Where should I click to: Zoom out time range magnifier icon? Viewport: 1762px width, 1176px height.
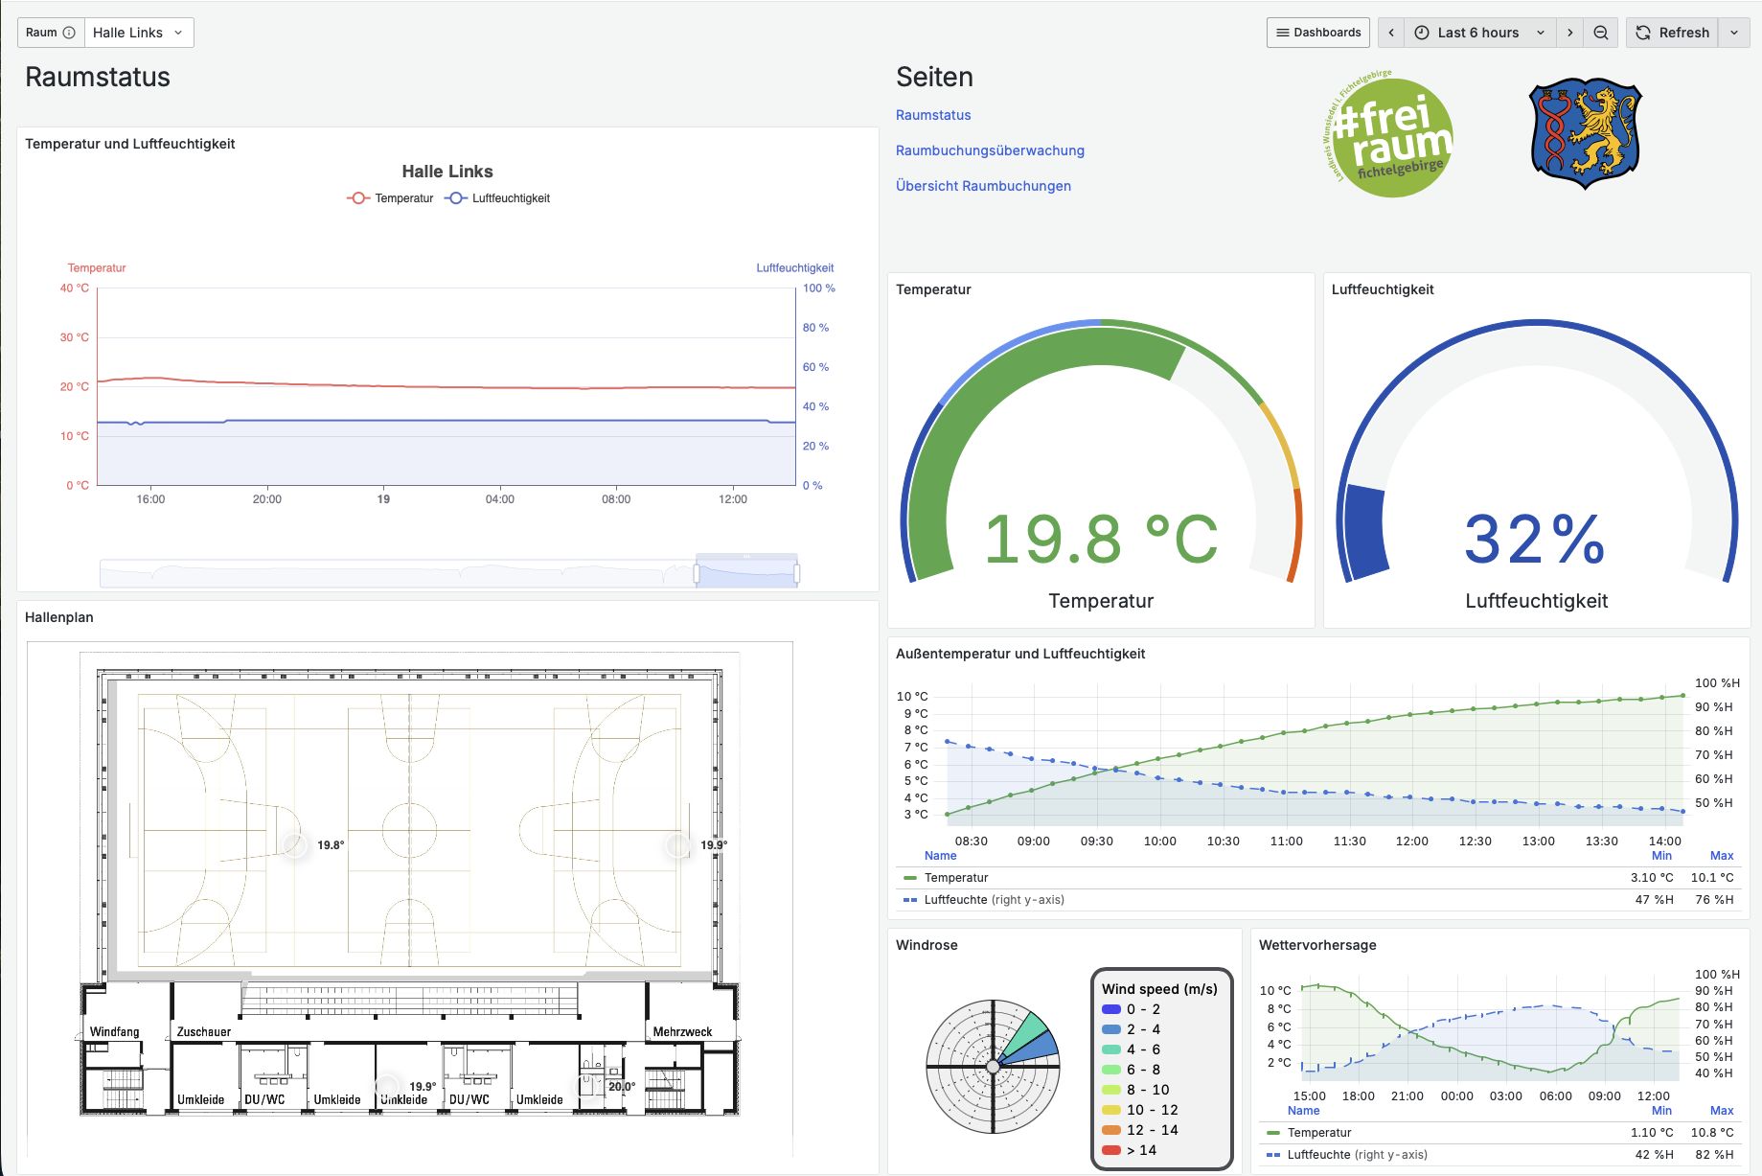click(x=1600, y=33)
